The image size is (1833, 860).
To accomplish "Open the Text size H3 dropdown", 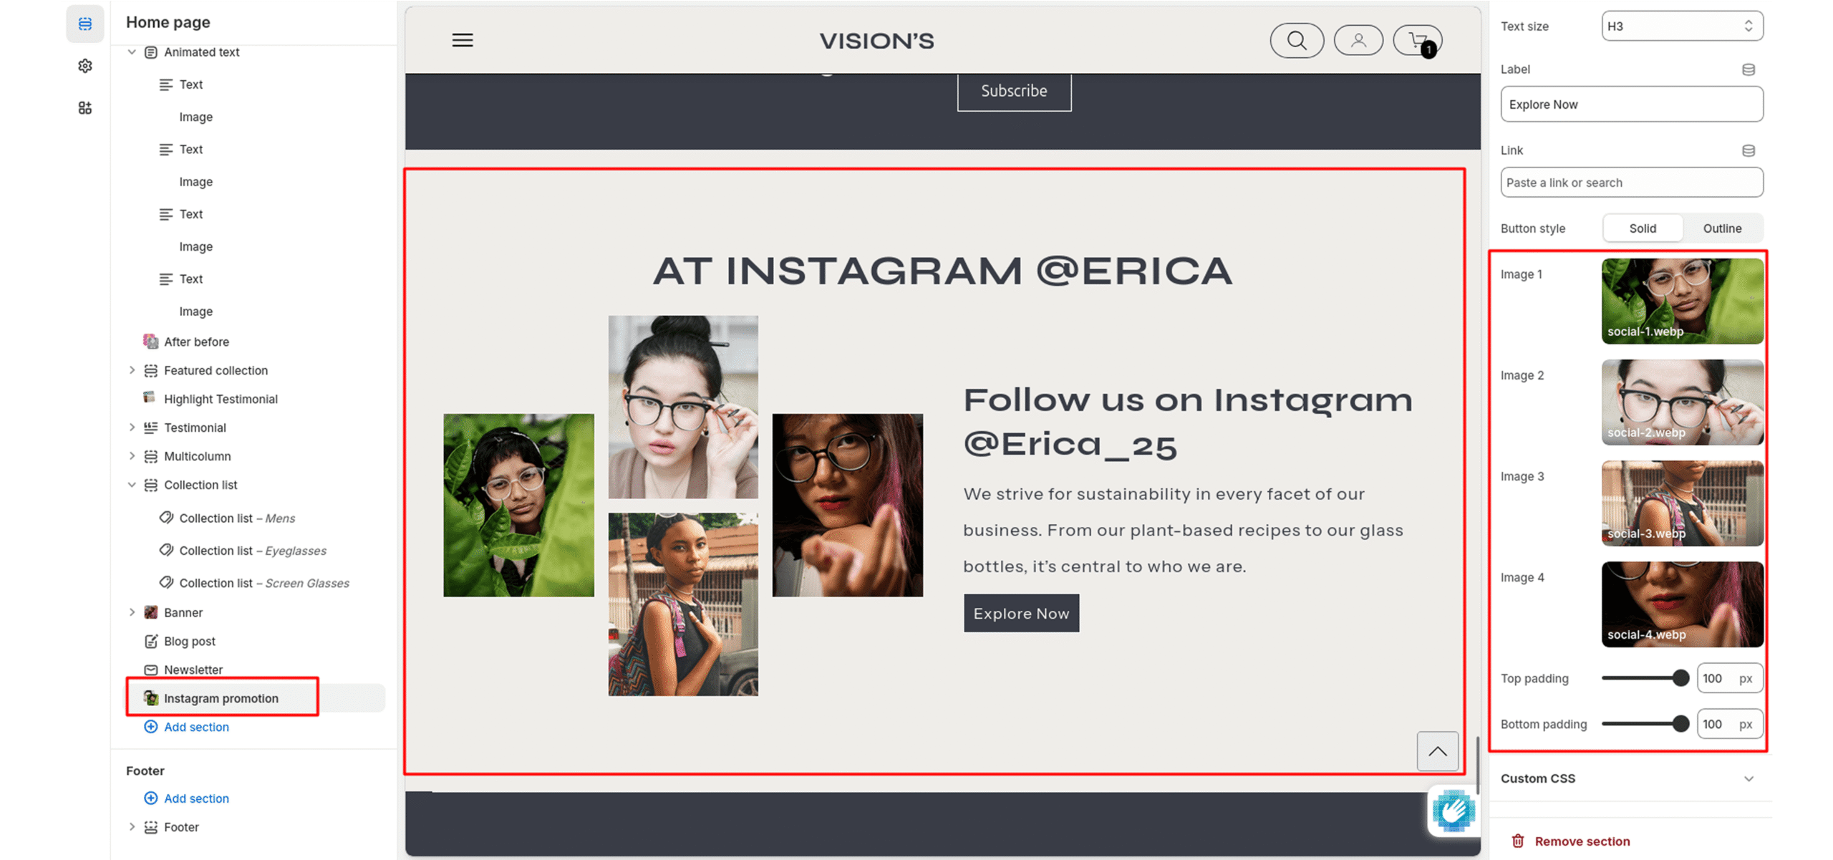I will point(1681,26).
